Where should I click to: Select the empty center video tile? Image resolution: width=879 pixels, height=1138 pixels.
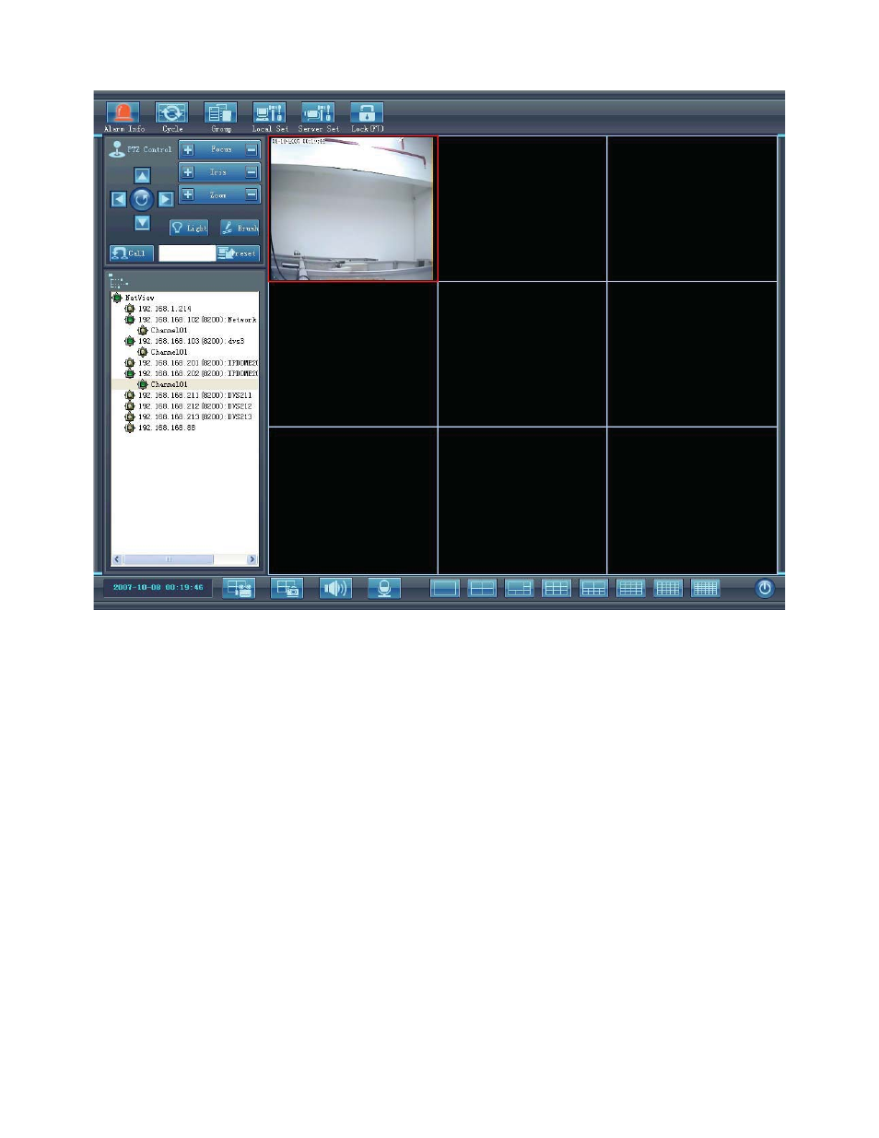coord(522,355)
